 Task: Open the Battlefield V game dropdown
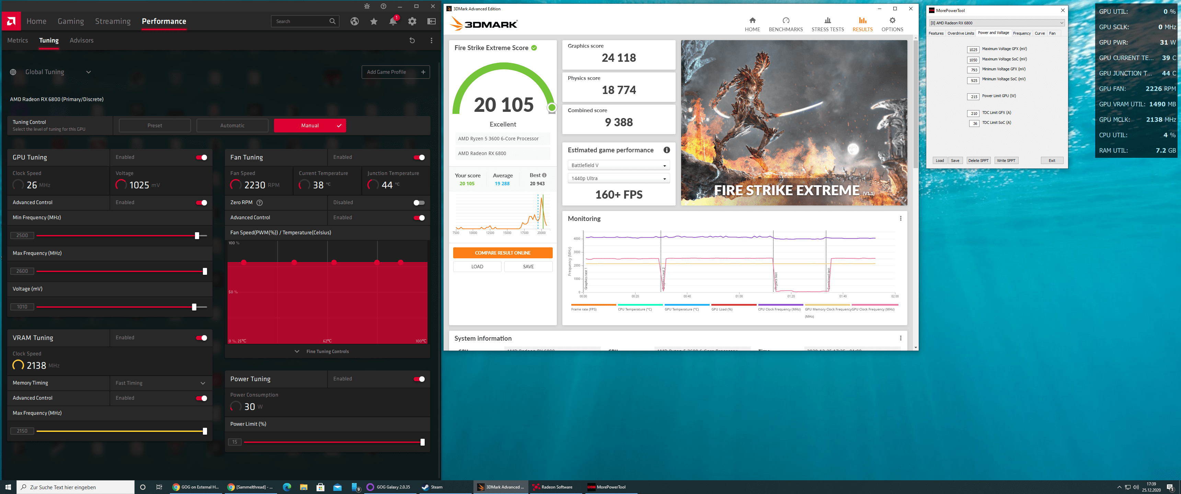pyautogui.click(x=618, y=165)
